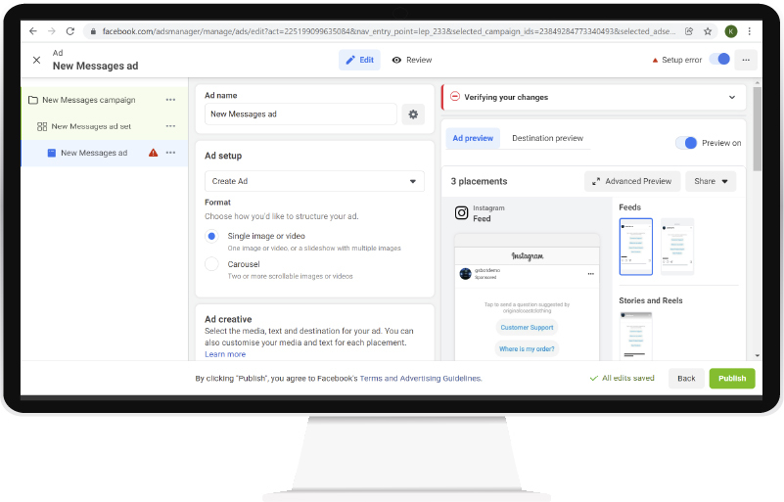
Task: Open options for New Messages ad set
Action: click(x=170, y=126)
